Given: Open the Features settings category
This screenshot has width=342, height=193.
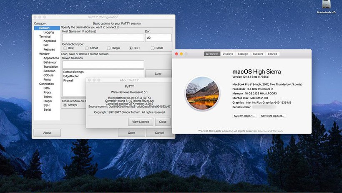Looking at the screenshot, I should [49, 49].
